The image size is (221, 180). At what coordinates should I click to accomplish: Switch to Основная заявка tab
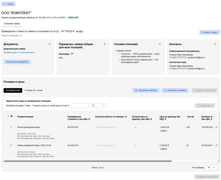(x=12, y=24)
